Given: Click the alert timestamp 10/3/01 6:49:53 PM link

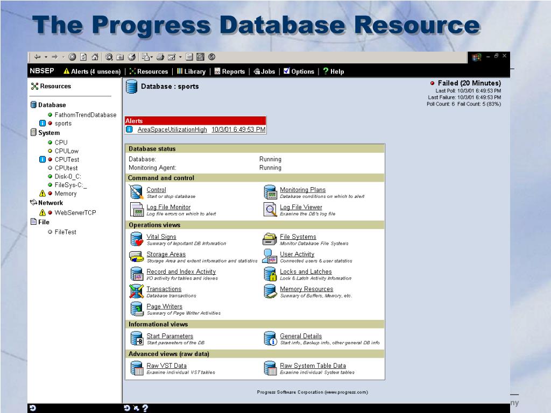Looking at the screenshot, I should coord(238,130).
